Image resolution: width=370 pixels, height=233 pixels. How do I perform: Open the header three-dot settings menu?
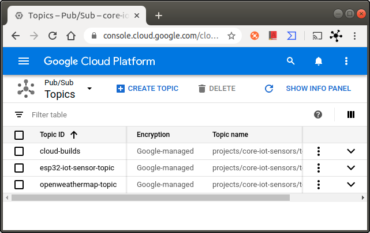click(346, 61)
